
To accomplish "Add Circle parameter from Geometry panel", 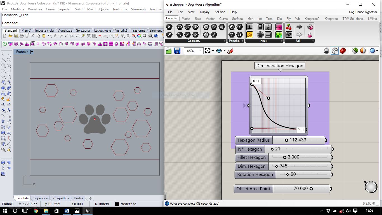I will click(x=180, y=27).
